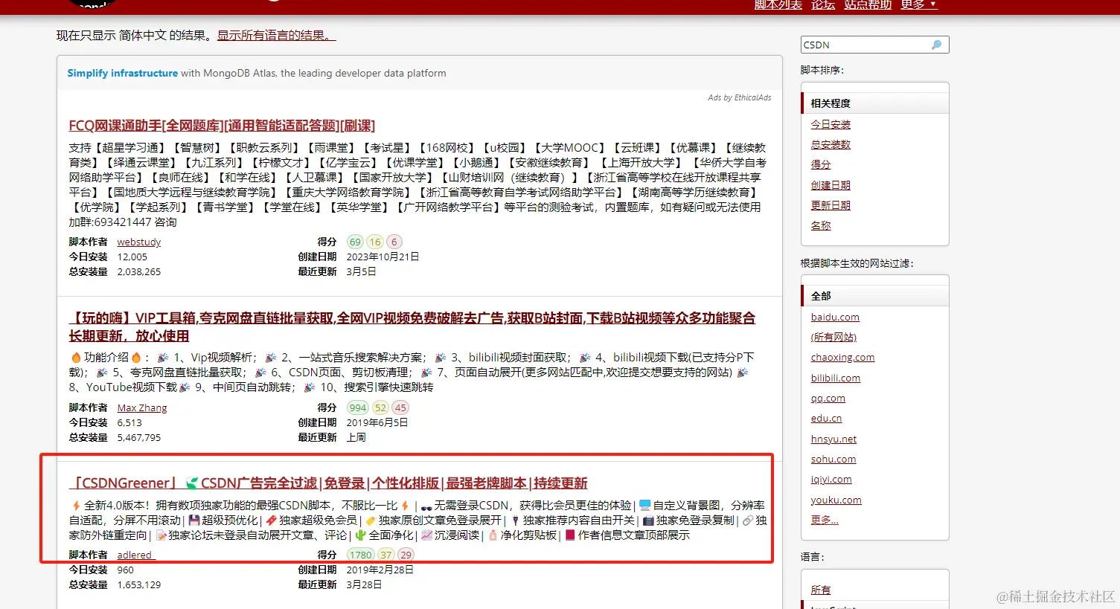
Task: Open the 更多 dropdown in top navigation
Action: (918, 4)
